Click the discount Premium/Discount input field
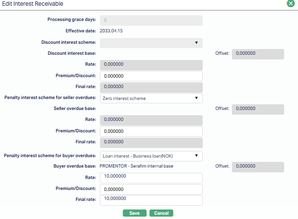 pyautogui.click(x=151, y=76)
